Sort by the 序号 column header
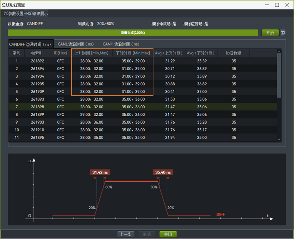Viewport: 294px width, 239px height. (x=16, y=53)
